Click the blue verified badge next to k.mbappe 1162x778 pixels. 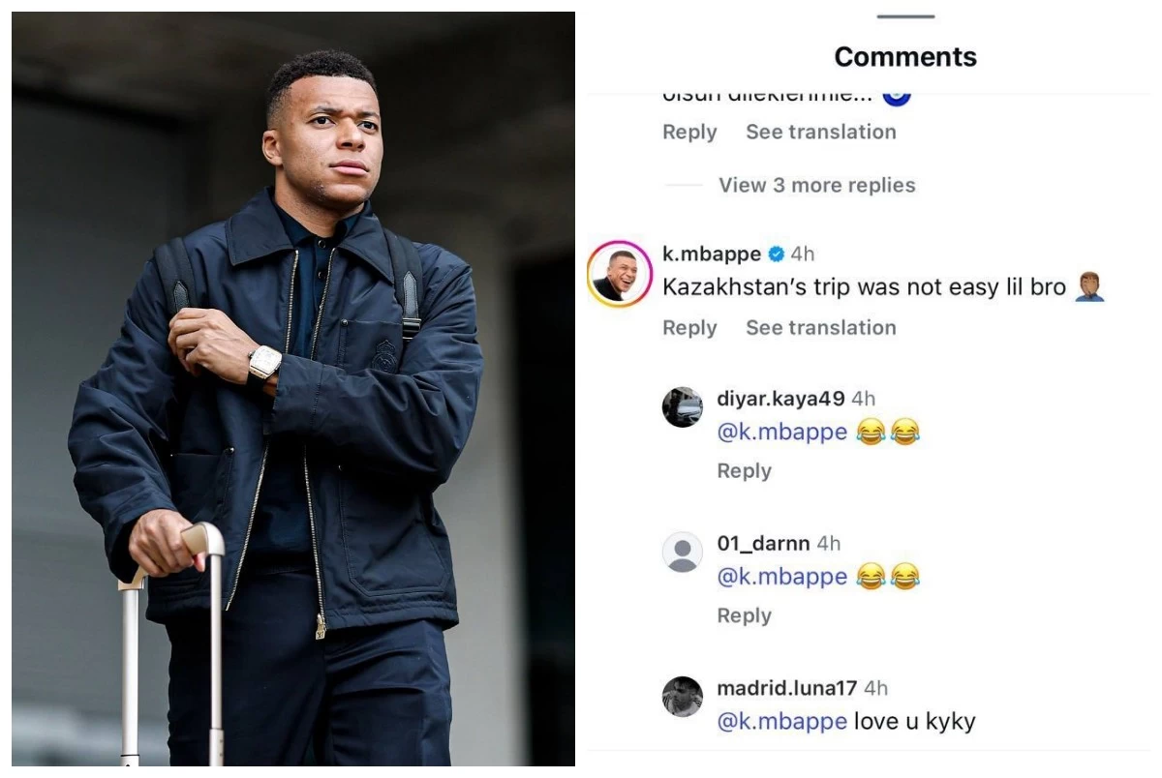[x=777, y=254]
